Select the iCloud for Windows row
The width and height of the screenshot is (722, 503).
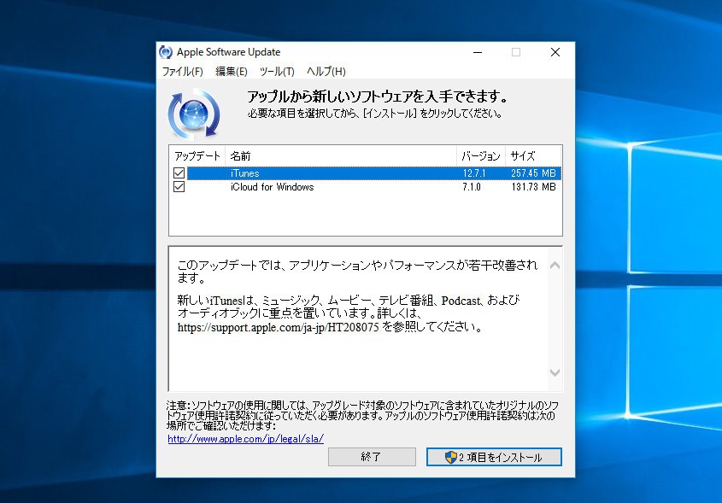point(366,187)
